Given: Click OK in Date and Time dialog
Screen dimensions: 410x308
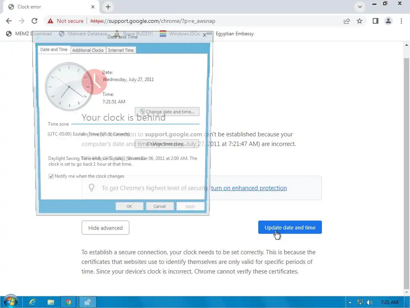Looking at the screenshot, I should [x=129, y=206].
